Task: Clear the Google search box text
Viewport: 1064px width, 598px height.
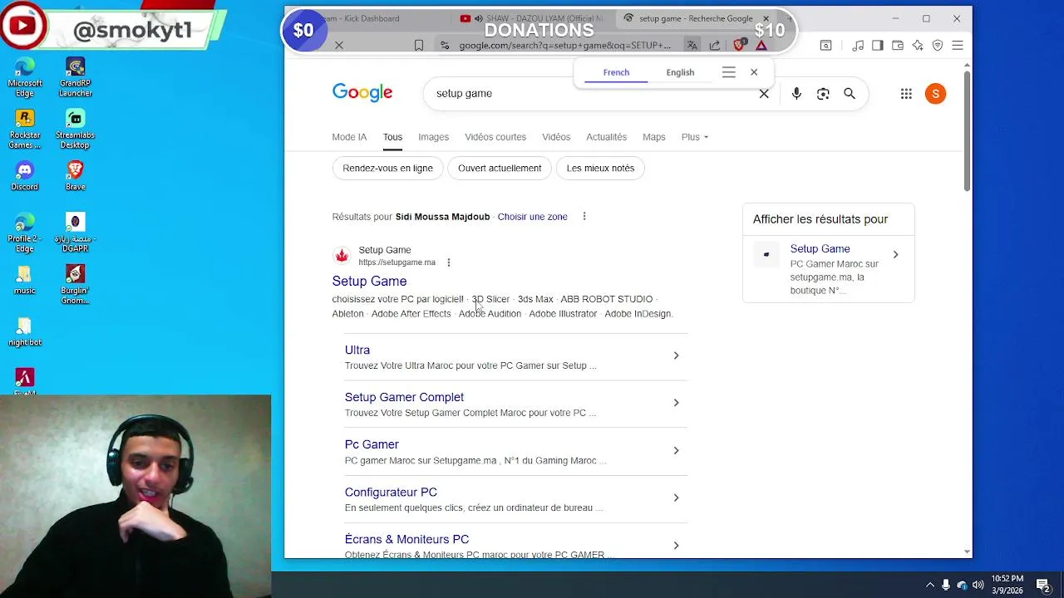Action: point(764,94)
